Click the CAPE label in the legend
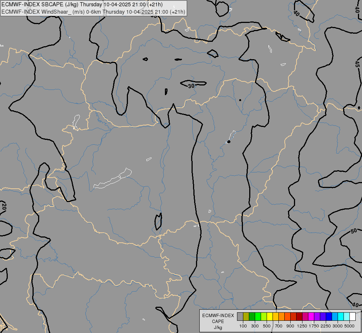The height and width of the screenshot is (333, 362). (218, 322)
